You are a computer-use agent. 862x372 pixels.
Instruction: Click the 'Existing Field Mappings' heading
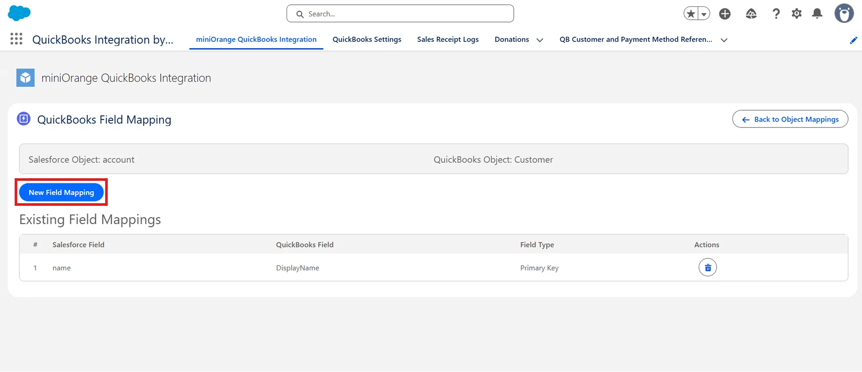pyautogui.click(x=90, y=220)
